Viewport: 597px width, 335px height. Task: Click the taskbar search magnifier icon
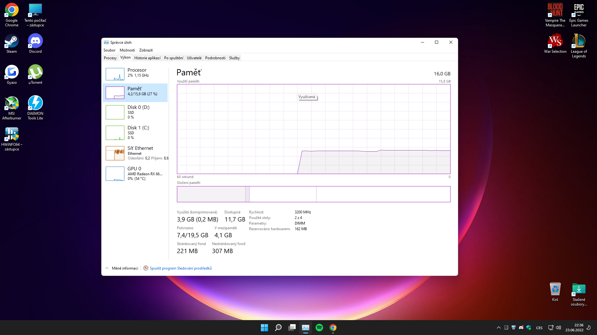coord(278,328)
